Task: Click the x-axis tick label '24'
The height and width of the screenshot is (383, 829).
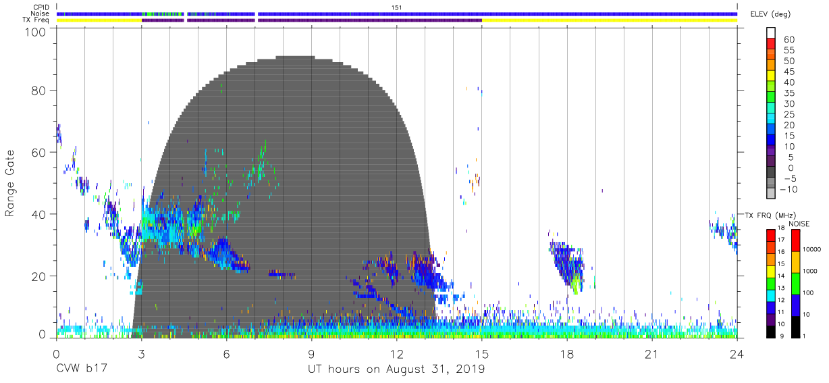Action: (737, 355)
